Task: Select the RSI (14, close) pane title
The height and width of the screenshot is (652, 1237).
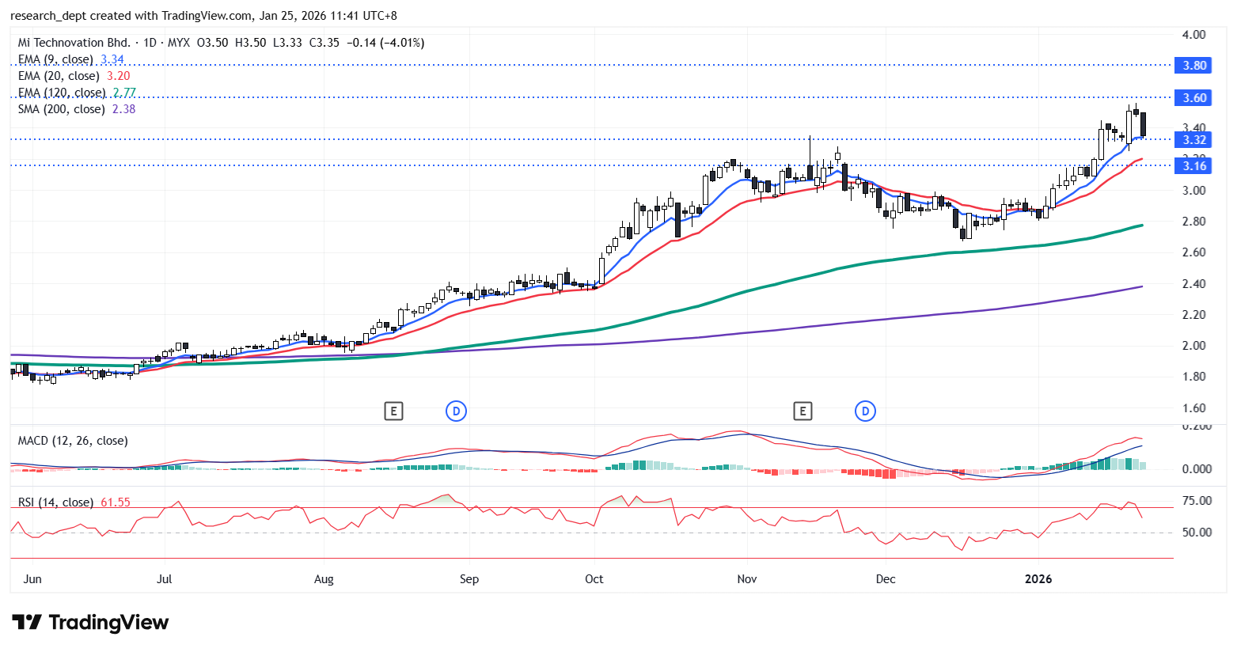Action: [x=55, y=502]
